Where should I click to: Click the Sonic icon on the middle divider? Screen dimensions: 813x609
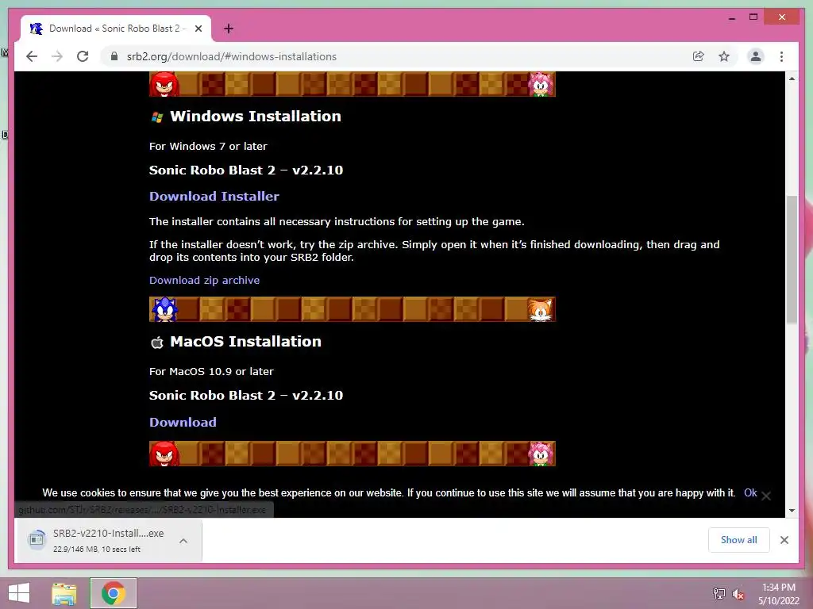pyautogui.click(x=164, y=309)
